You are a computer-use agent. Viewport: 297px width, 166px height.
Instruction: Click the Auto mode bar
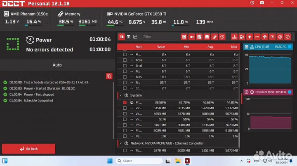point(57,65)
